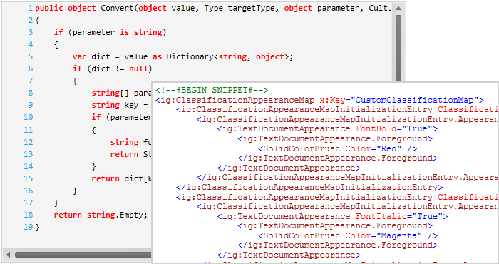Click the 'string key =' line
This screenshot has width=499, height=264.
pyautogui.click(x=120, y=105)
